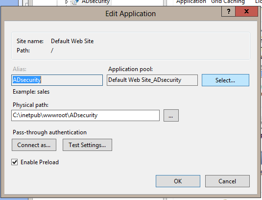Close the Edit Application dialog

tap(247, 11)
